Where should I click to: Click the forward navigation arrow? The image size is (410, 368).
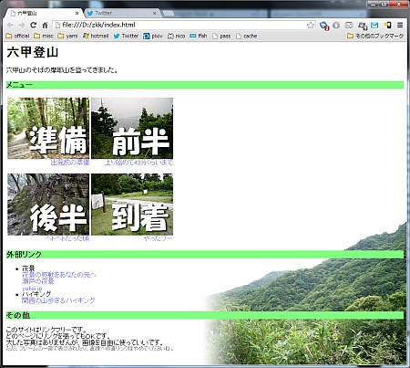point(22,25)
